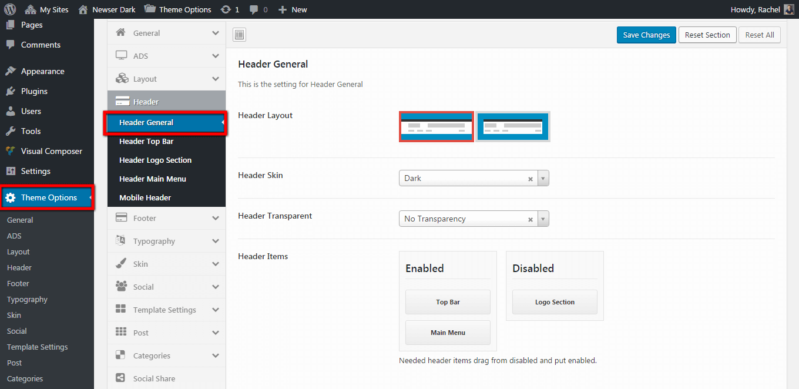Click Rachel's profile avatar

point(788,9)
